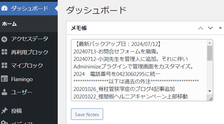Open the ダッシュボード menu label
The width and height of the screenshot is (224, 124).
(x=29, y=8)
